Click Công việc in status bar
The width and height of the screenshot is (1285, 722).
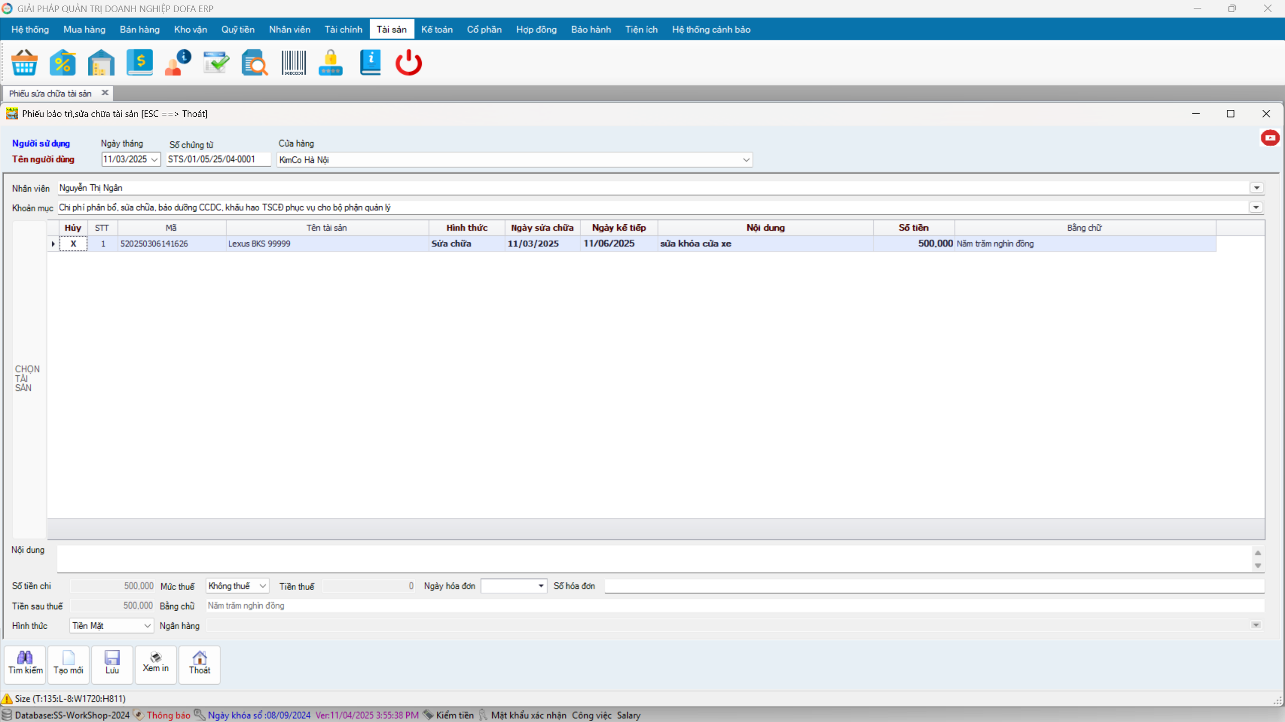pyautogui.click(x=592, y=715)
